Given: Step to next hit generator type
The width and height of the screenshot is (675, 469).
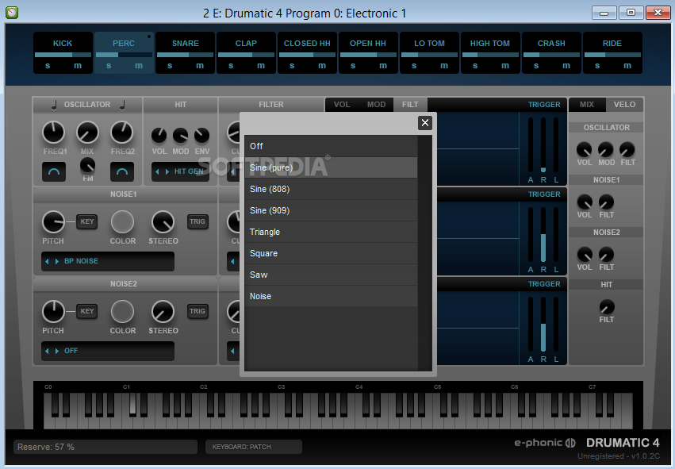Looking at the screenshot, I should tap(167, 171).
